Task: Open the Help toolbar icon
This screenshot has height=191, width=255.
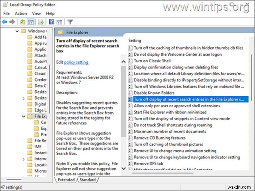Action: point(51,22)
